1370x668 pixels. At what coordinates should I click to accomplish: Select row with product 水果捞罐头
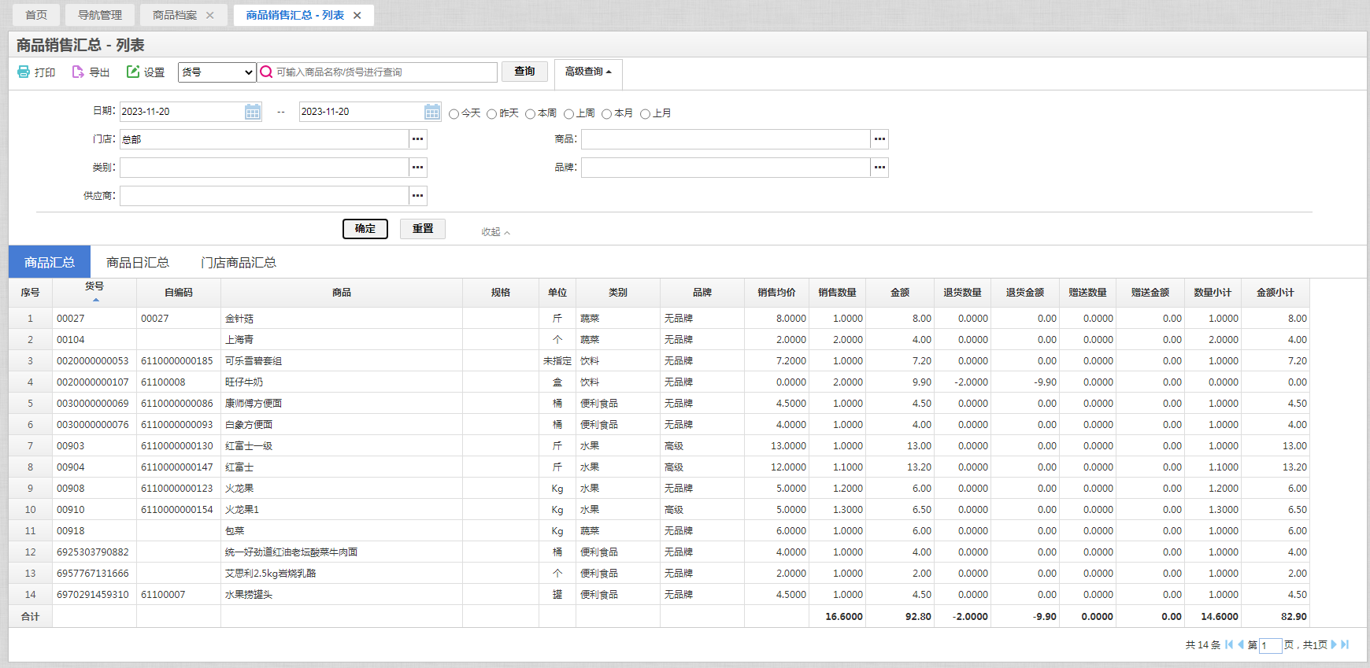[x=659, y=595]
